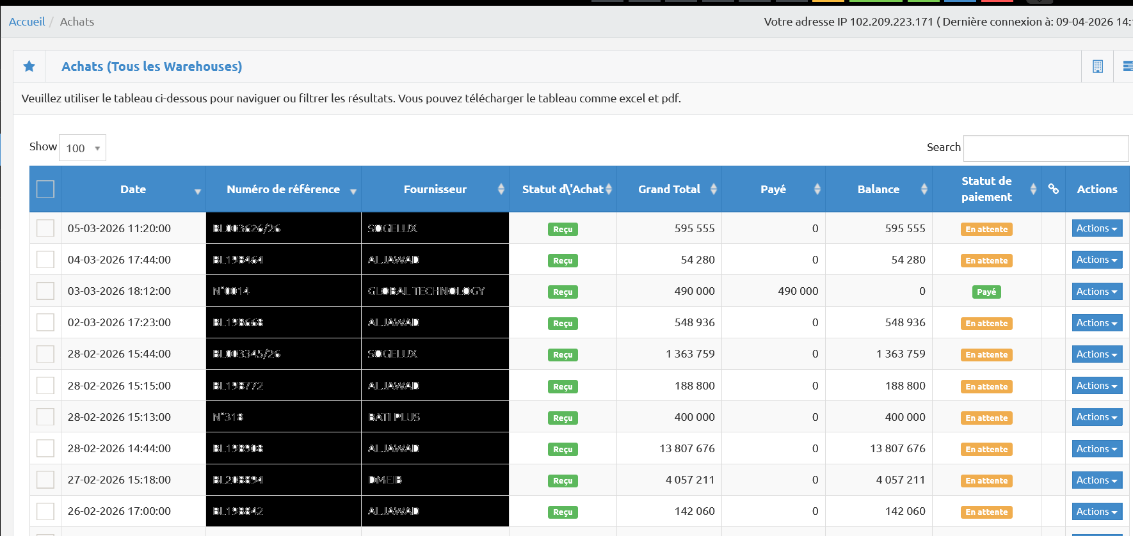This screenshot has width=1133, height=536.
Task: Open Actions menu for 490 000 paid purchase
Action: [1097, 291]
